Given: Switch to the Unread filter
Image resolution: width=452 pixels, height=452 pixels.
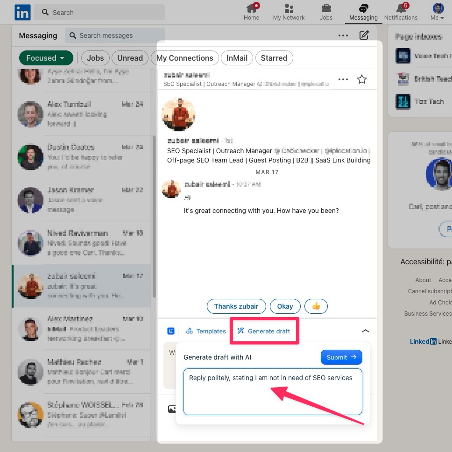Looking at the screenshot, I should (x=130, y=58).
